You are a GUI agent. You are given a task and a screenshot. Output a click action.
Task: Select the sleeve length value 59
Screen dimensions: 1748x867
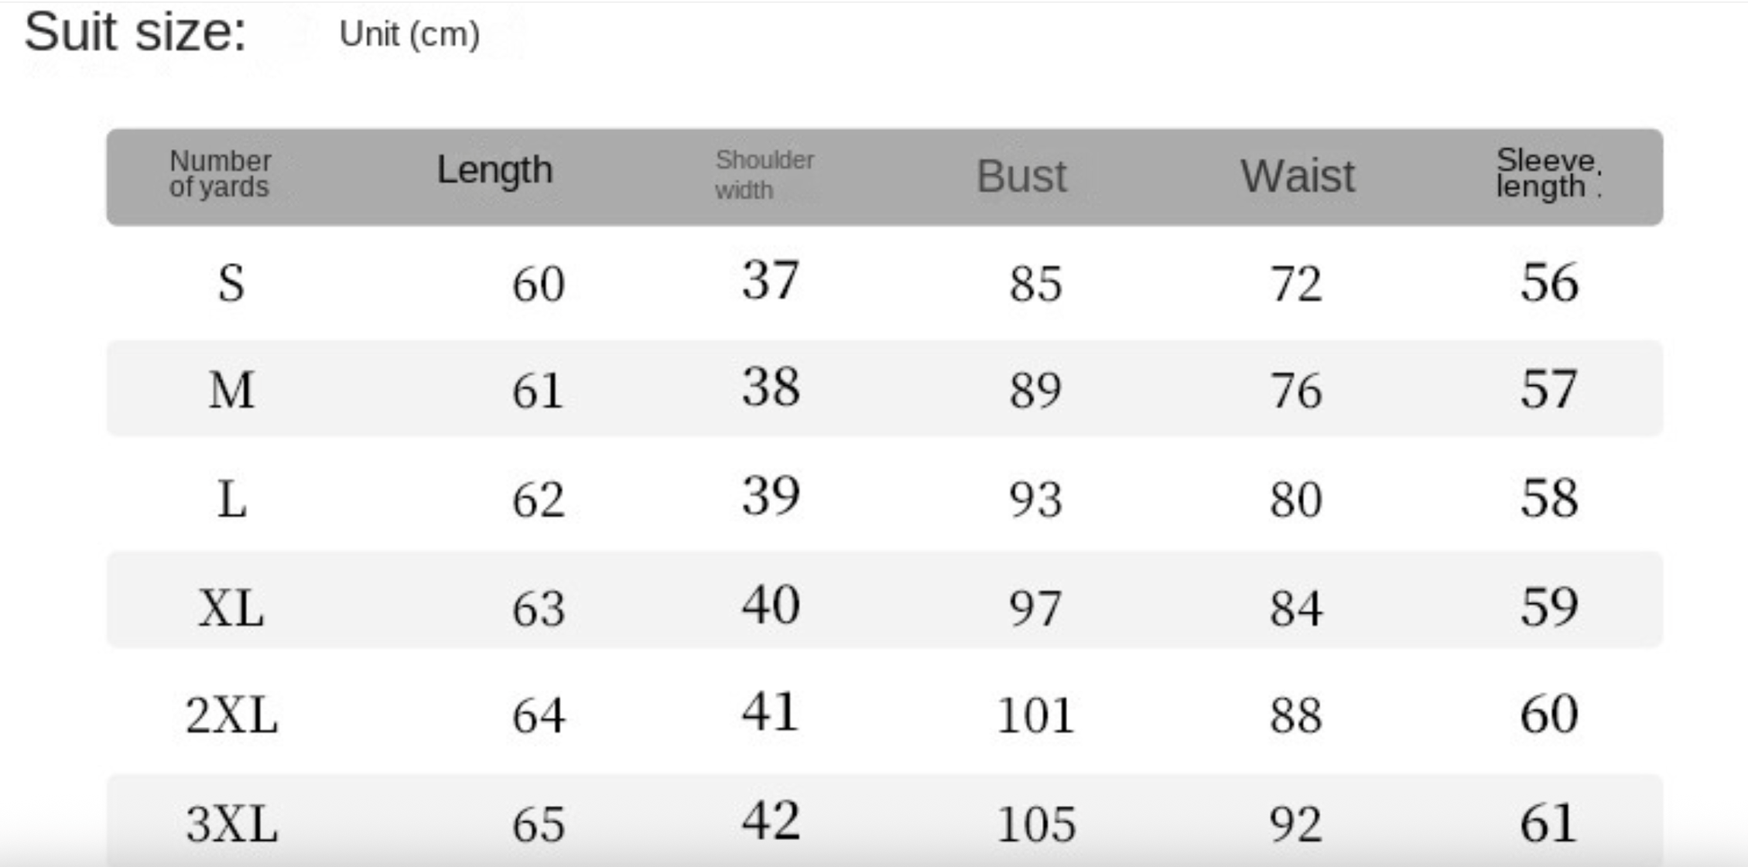tap(1549, 607)
